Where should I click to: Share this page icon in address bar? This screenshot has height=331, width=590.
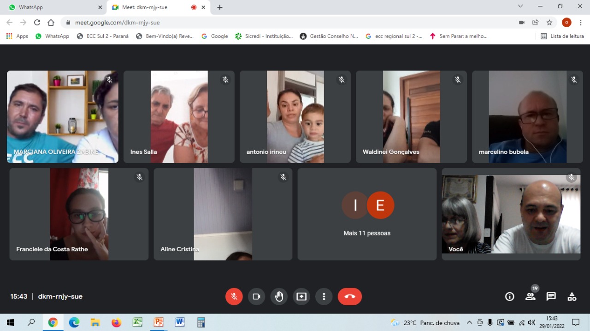[535, 22]
